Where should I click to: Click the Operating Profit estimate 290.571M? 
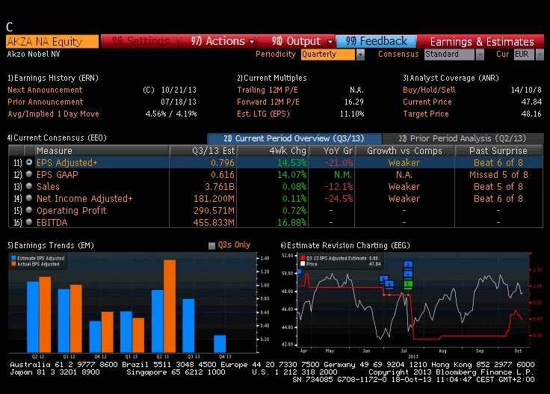[x=214, y=211]
